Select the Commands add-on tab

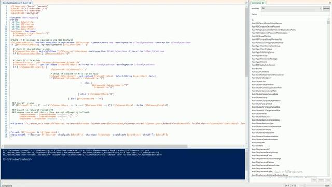pyautogui.click(x=256, y=3)
